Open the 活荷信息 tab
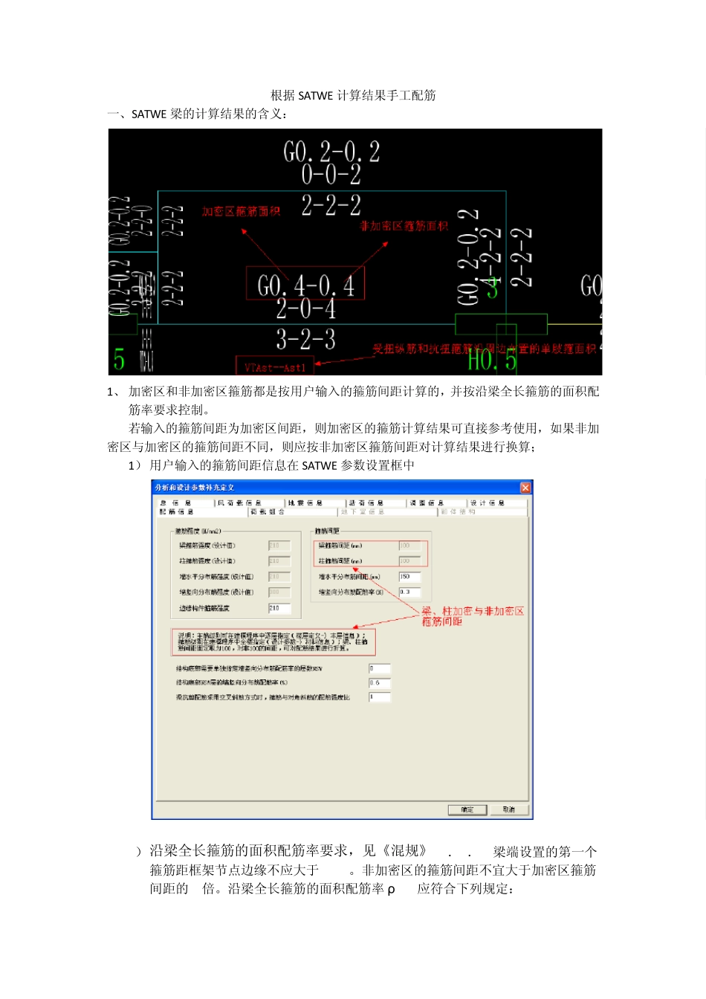The width and height of the screenshot is (706, 999). 376,502
